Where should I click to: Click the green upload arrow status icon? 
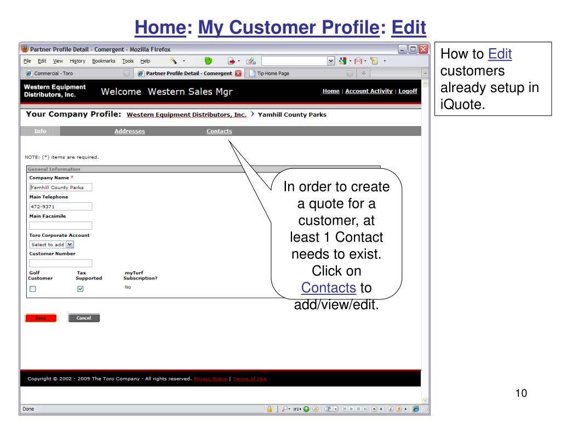306,409
